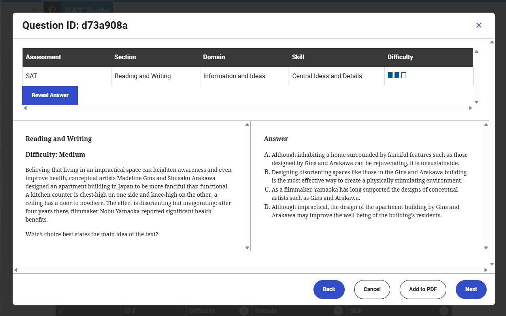This screenshot has width=506, height=316.
Task: Click the Answer heading
Action: [276, 139]
